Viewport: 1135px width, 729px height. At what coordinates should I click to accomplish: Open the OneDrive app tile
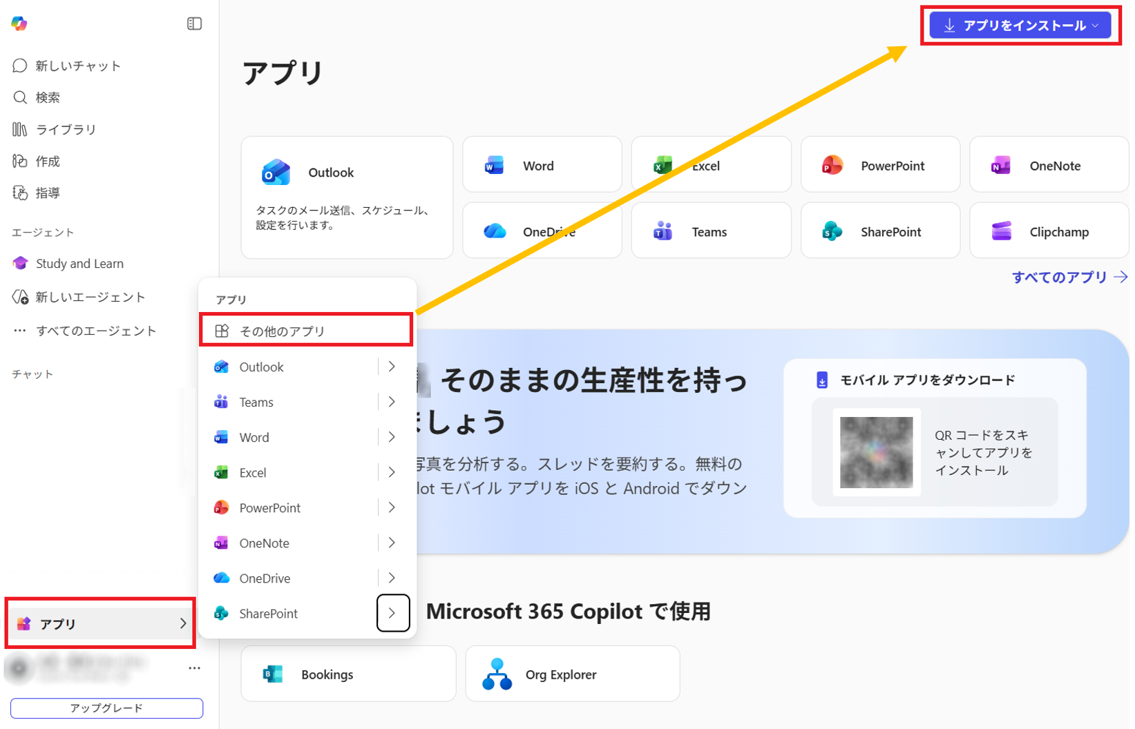[542, 231]
